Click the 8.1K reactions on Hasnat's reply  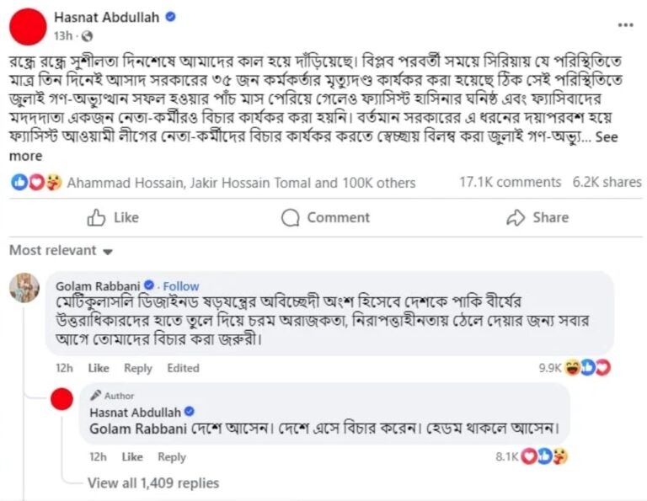pos(532,456)
